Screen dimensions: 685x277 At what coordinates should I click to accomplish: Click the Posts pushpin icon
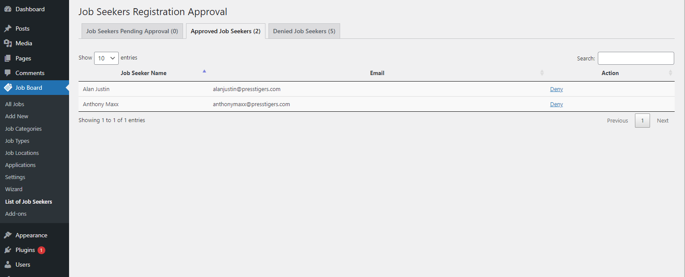8,28
